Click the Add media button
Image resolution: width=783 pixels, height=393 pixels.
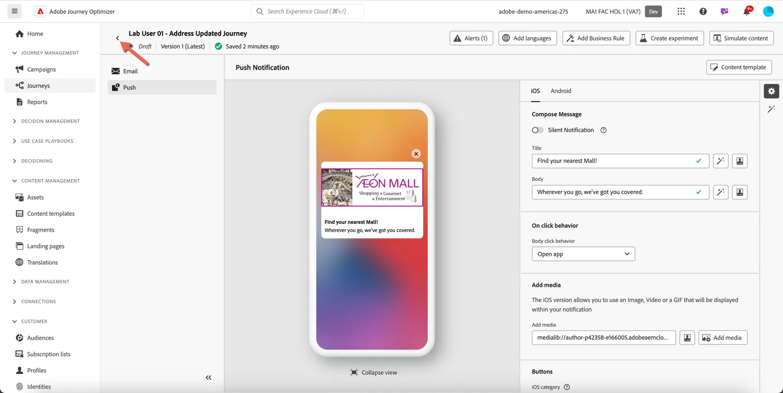pos(722,338)
